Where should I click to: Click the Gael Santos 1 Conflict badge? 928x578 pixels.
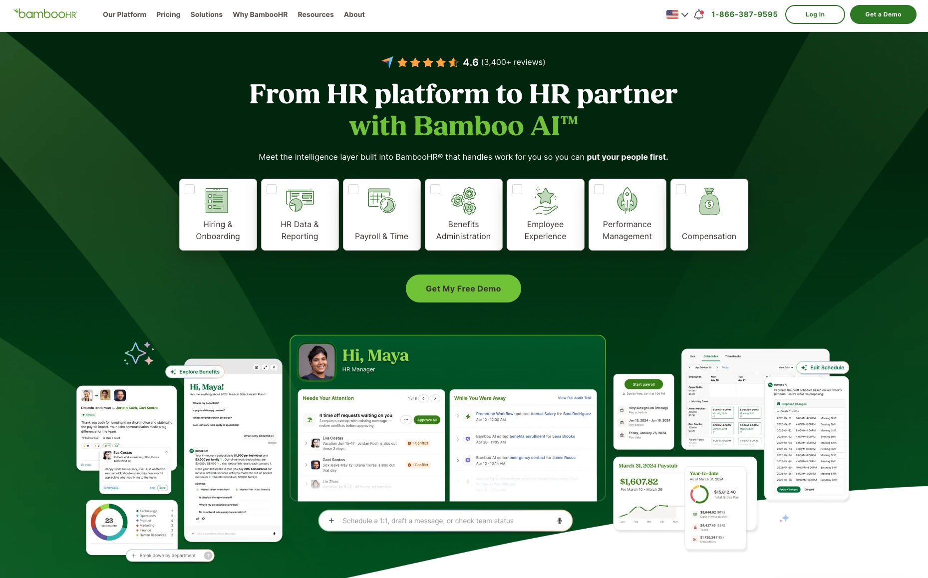[418, 465]
